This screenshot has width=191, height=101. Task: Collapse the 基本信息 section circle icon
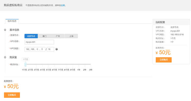pyautogui.click(x=5, y=30)
